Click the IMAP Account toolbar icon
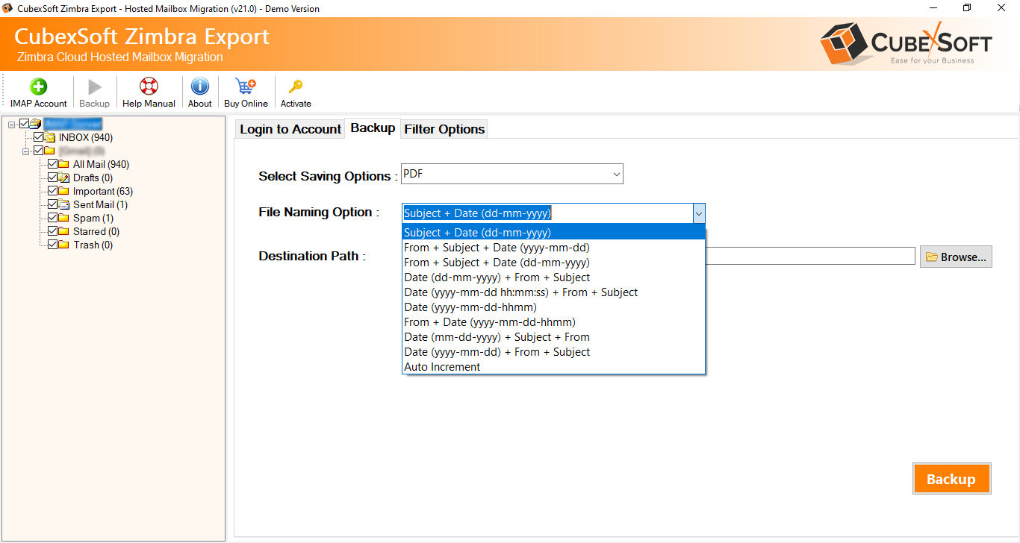 (x=38, y=87)
